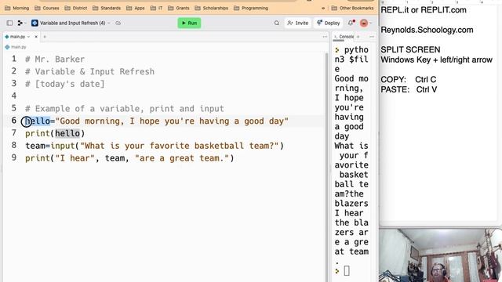The width and height of the screenshot is (502, 282).
Task: Run the program with the green Run button
Action: pyautogui.click(x=189, y=23)
